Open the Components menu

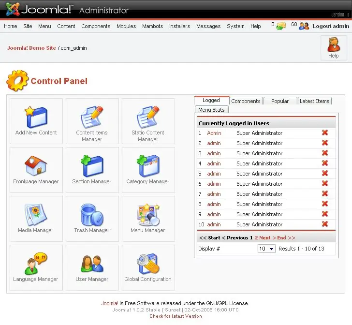click(96, 26)
